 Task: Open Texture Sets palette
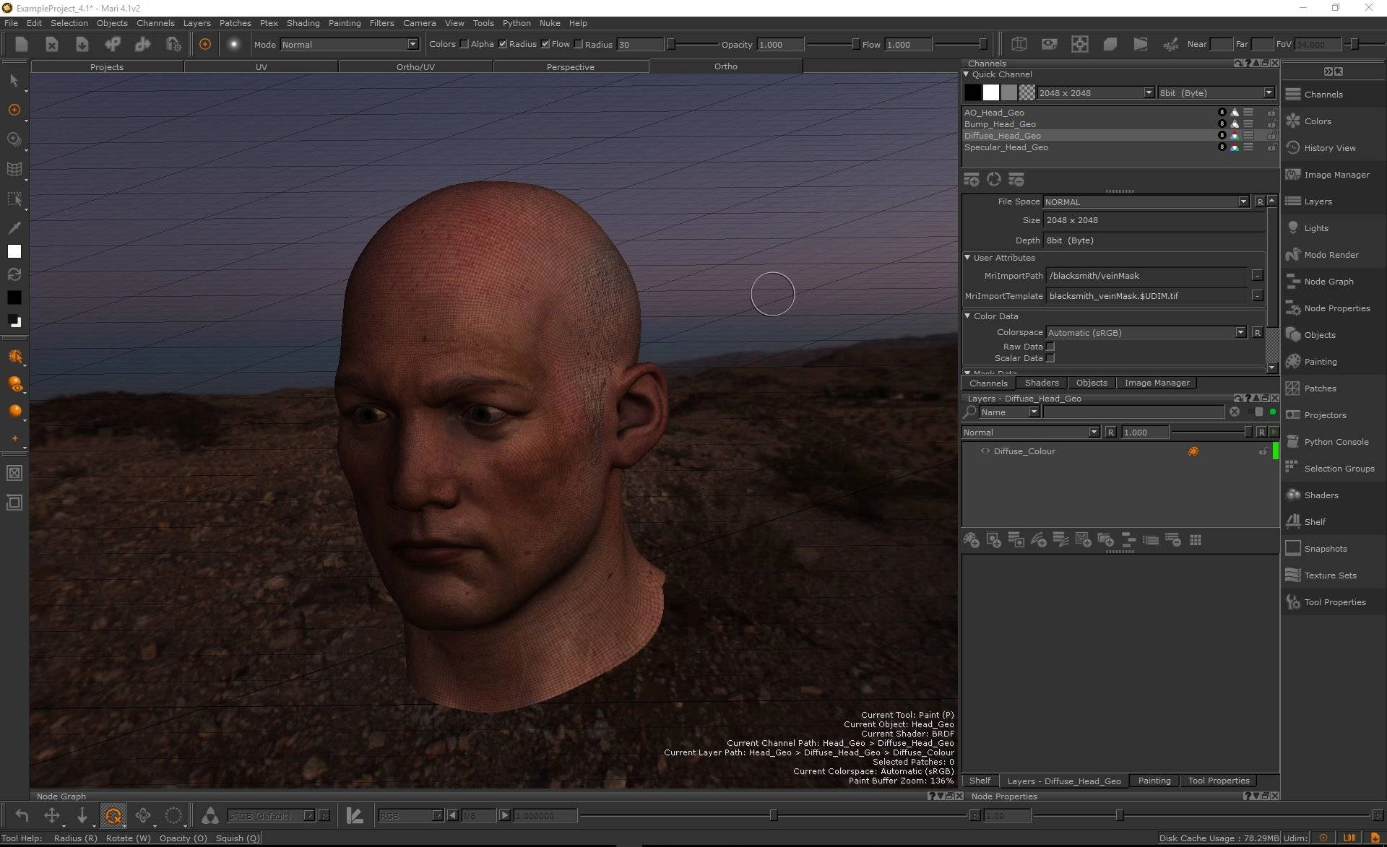(1330, 575)
